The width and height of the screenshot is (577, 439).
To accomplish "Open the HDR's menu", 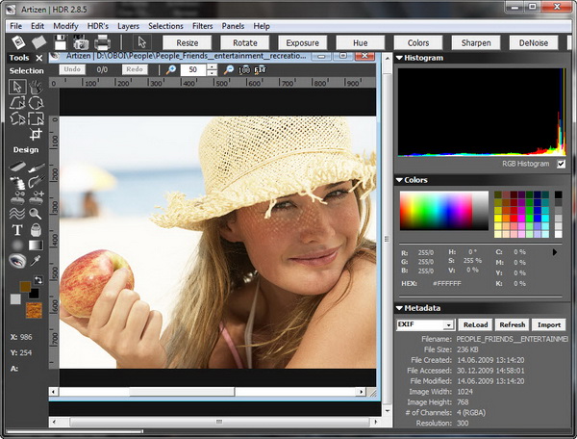I will 99,25.
